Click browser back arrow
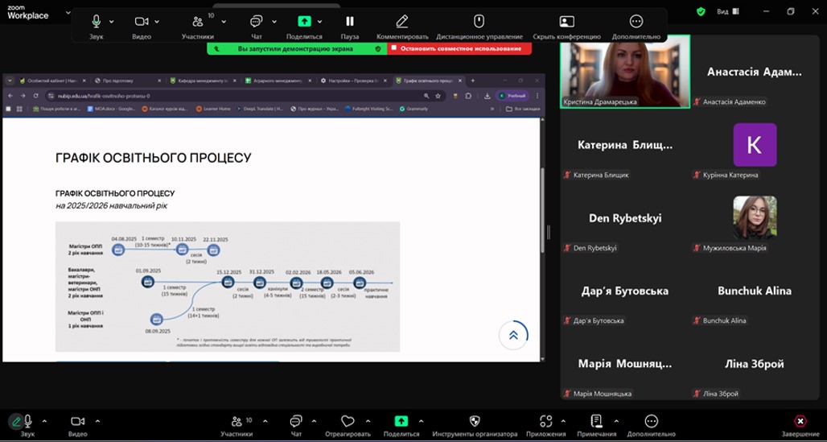 [10, 96]
